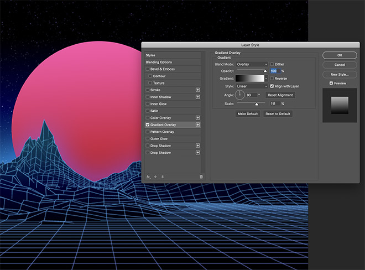Toggle the Reverse gradient checkbox
Viewport: 365px width, 270px height.
[272, 79]
